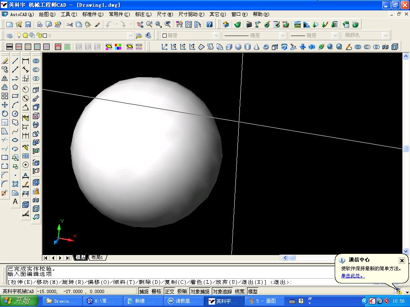The width and height of the screenshot is (410, 307).
Task: Click the Save file icon
Action: point(28,25)
